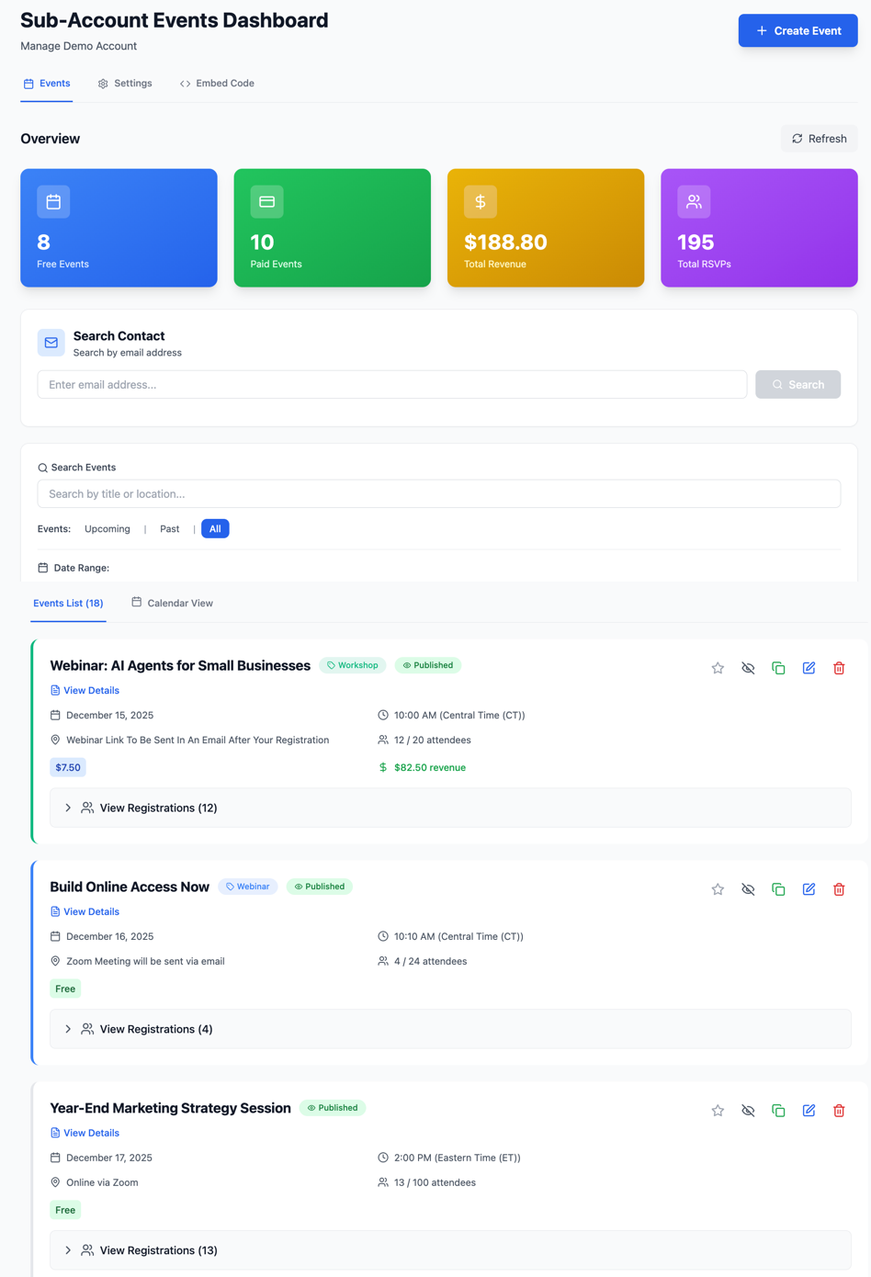
Task: Click the Search by title or location field
Action: pos(439,493)
